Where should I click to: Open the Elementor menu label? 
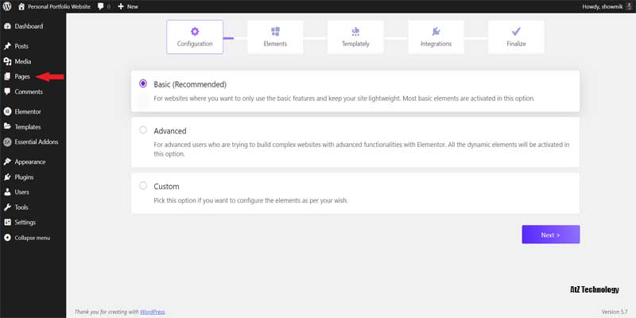coord(28,111)
